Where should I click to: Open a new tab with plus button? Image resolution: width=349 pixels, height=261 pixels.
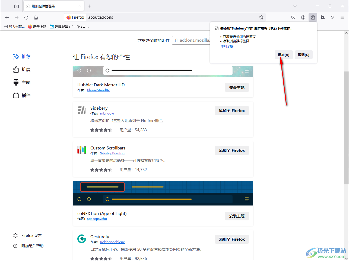click(90, 6)
